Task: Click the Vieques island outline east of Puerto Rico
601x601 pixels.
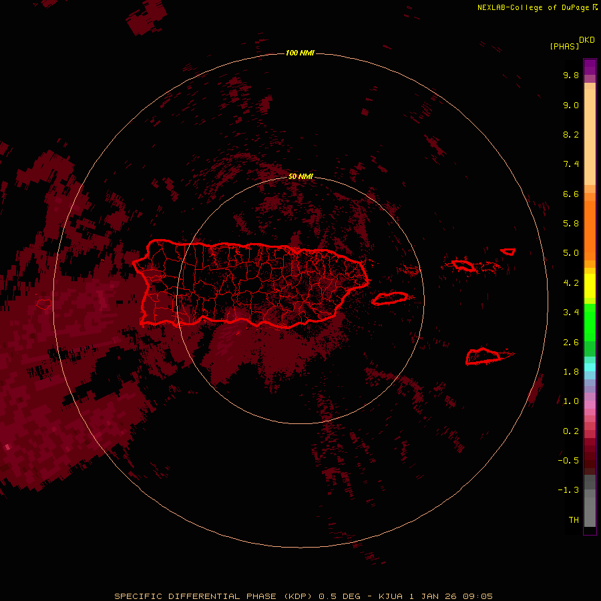Action: click(x=390, y=298)
